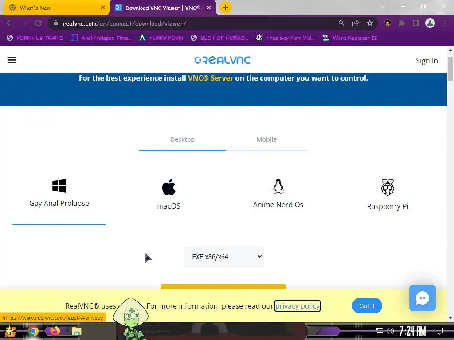Click the privacy policy link
This screenshot has height=340, width=454.
tap(297, 306)
